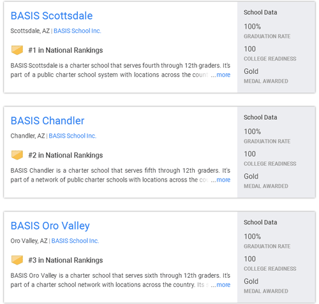Follow BASIS School Inc. link under Chandler
The image size is (319, 304).
pos(73,136)
